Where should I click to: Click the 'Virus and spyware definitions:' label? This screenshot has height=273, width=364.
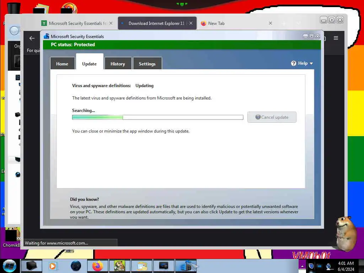tap(101, 86)
